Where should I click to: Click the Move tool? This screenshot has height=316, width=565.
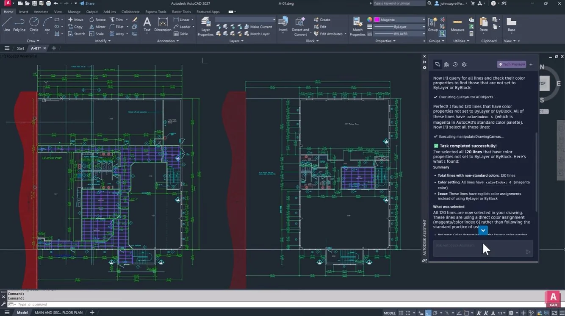coord(76,19)
